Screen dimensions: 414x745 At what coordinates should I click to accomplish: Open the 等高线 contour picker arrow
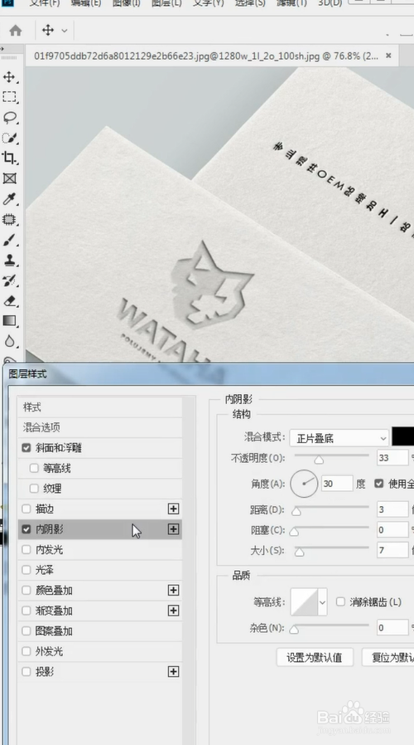pos(322,602)
